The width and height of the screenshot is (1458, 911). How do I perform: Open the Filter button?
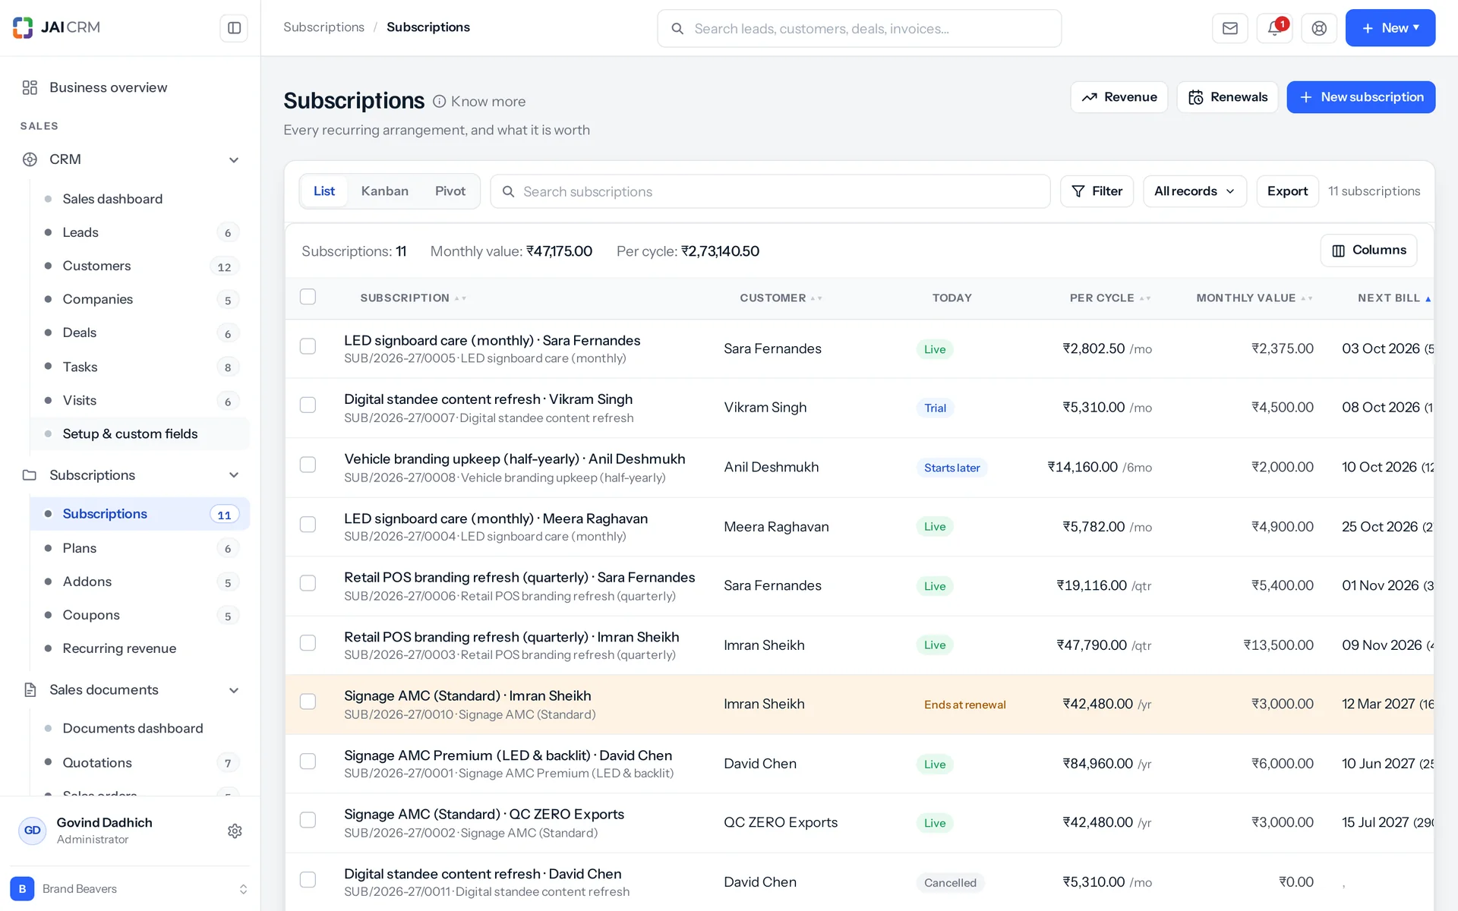click(1097, 191)
